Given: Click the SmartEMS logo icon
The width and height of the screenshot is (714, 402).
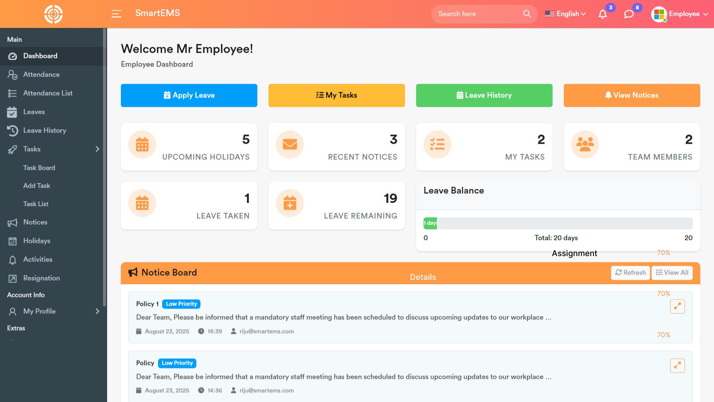Looking at the screenshot, I should click(54, 14).
